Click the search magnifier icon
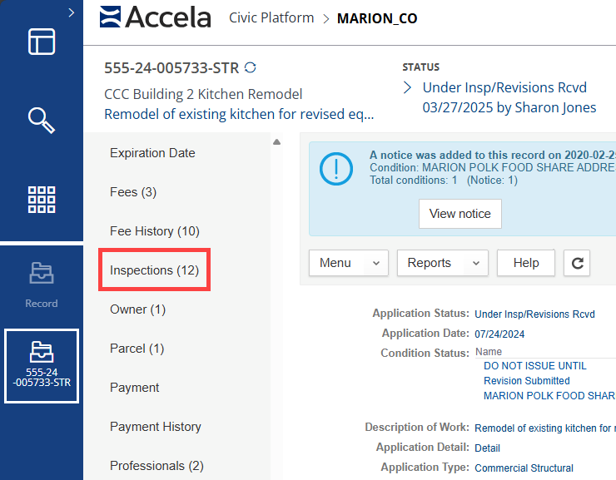616x480 pixels. click(42, 121)
